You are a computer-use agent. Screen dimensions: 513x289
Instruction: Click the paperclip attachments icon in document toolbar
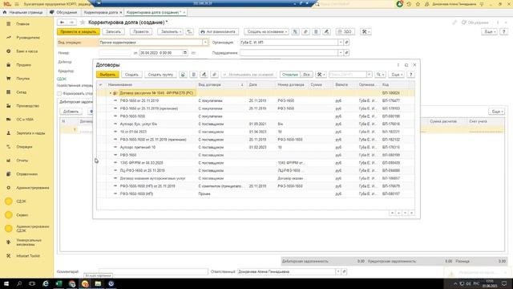coord(305,32)
